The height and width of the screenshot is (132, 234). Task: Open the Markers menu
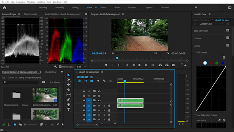click(x=31, y=2)
